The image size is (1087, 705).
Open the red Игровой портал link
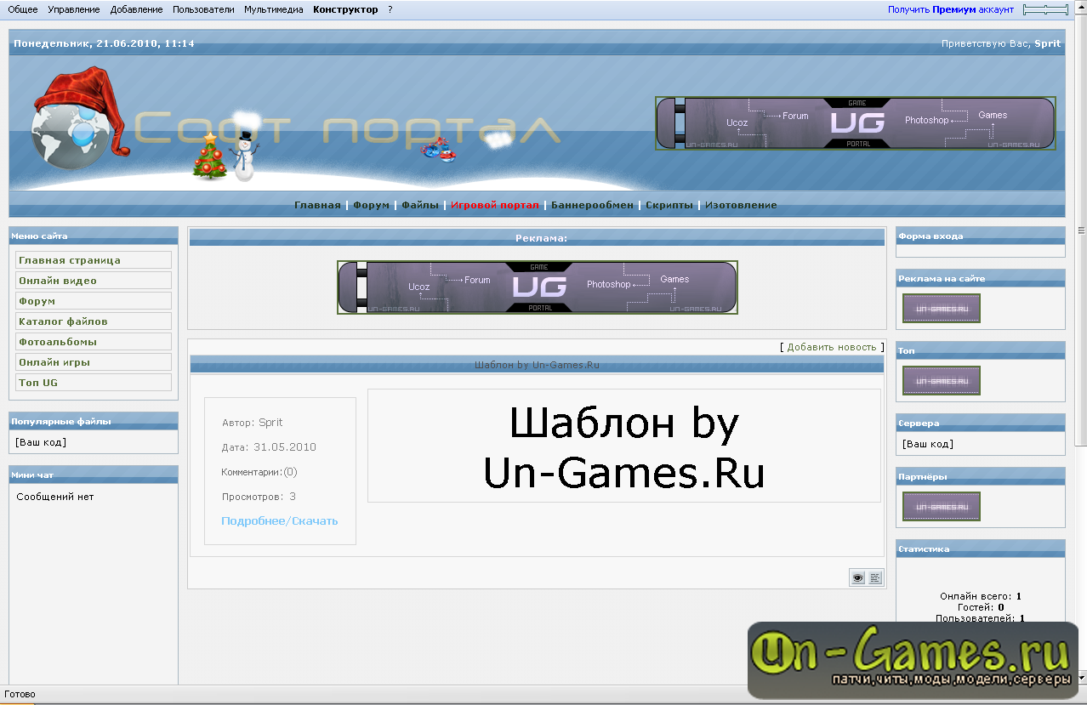pos(495,205)
